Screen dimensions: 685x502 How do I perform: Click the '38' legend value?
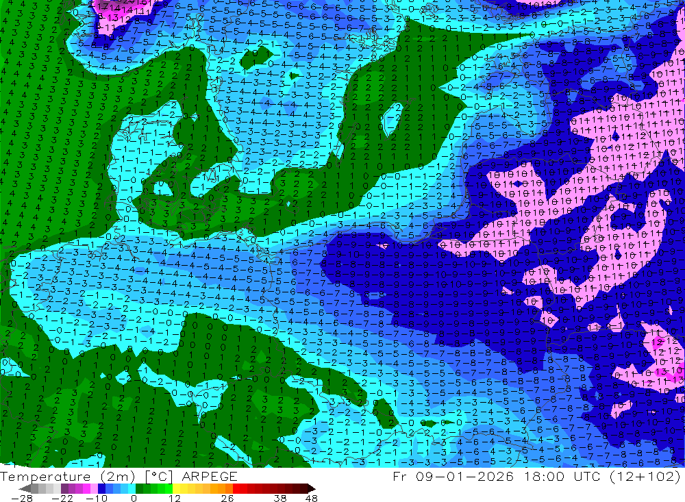(280, 498)
